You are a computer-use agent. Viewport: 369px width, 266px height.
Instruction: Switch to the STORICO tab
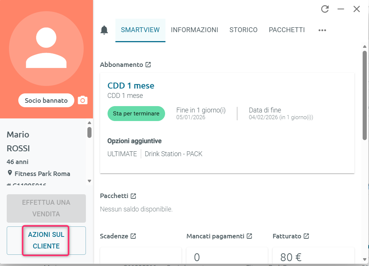[244, 30]
